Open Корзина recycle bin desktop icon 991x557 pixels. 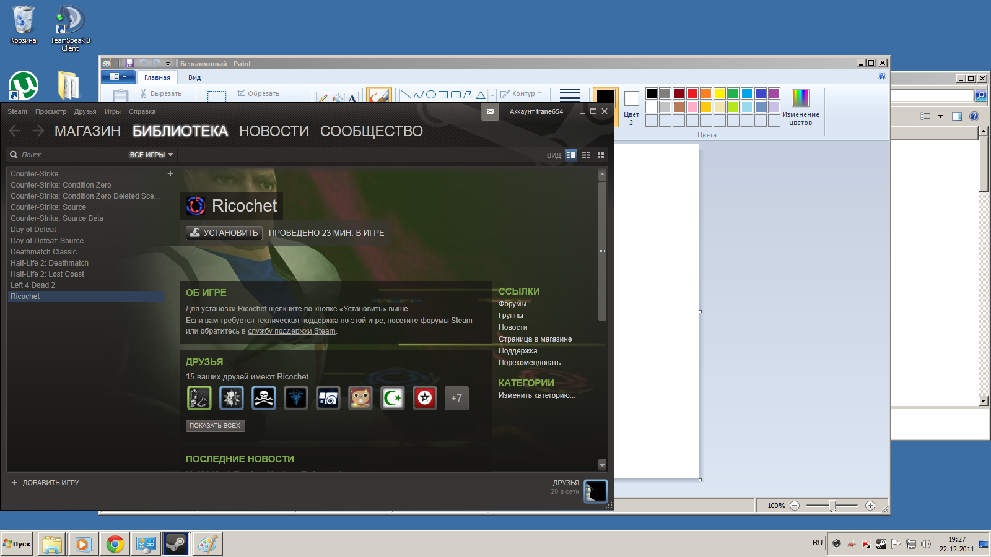point(23,25)
